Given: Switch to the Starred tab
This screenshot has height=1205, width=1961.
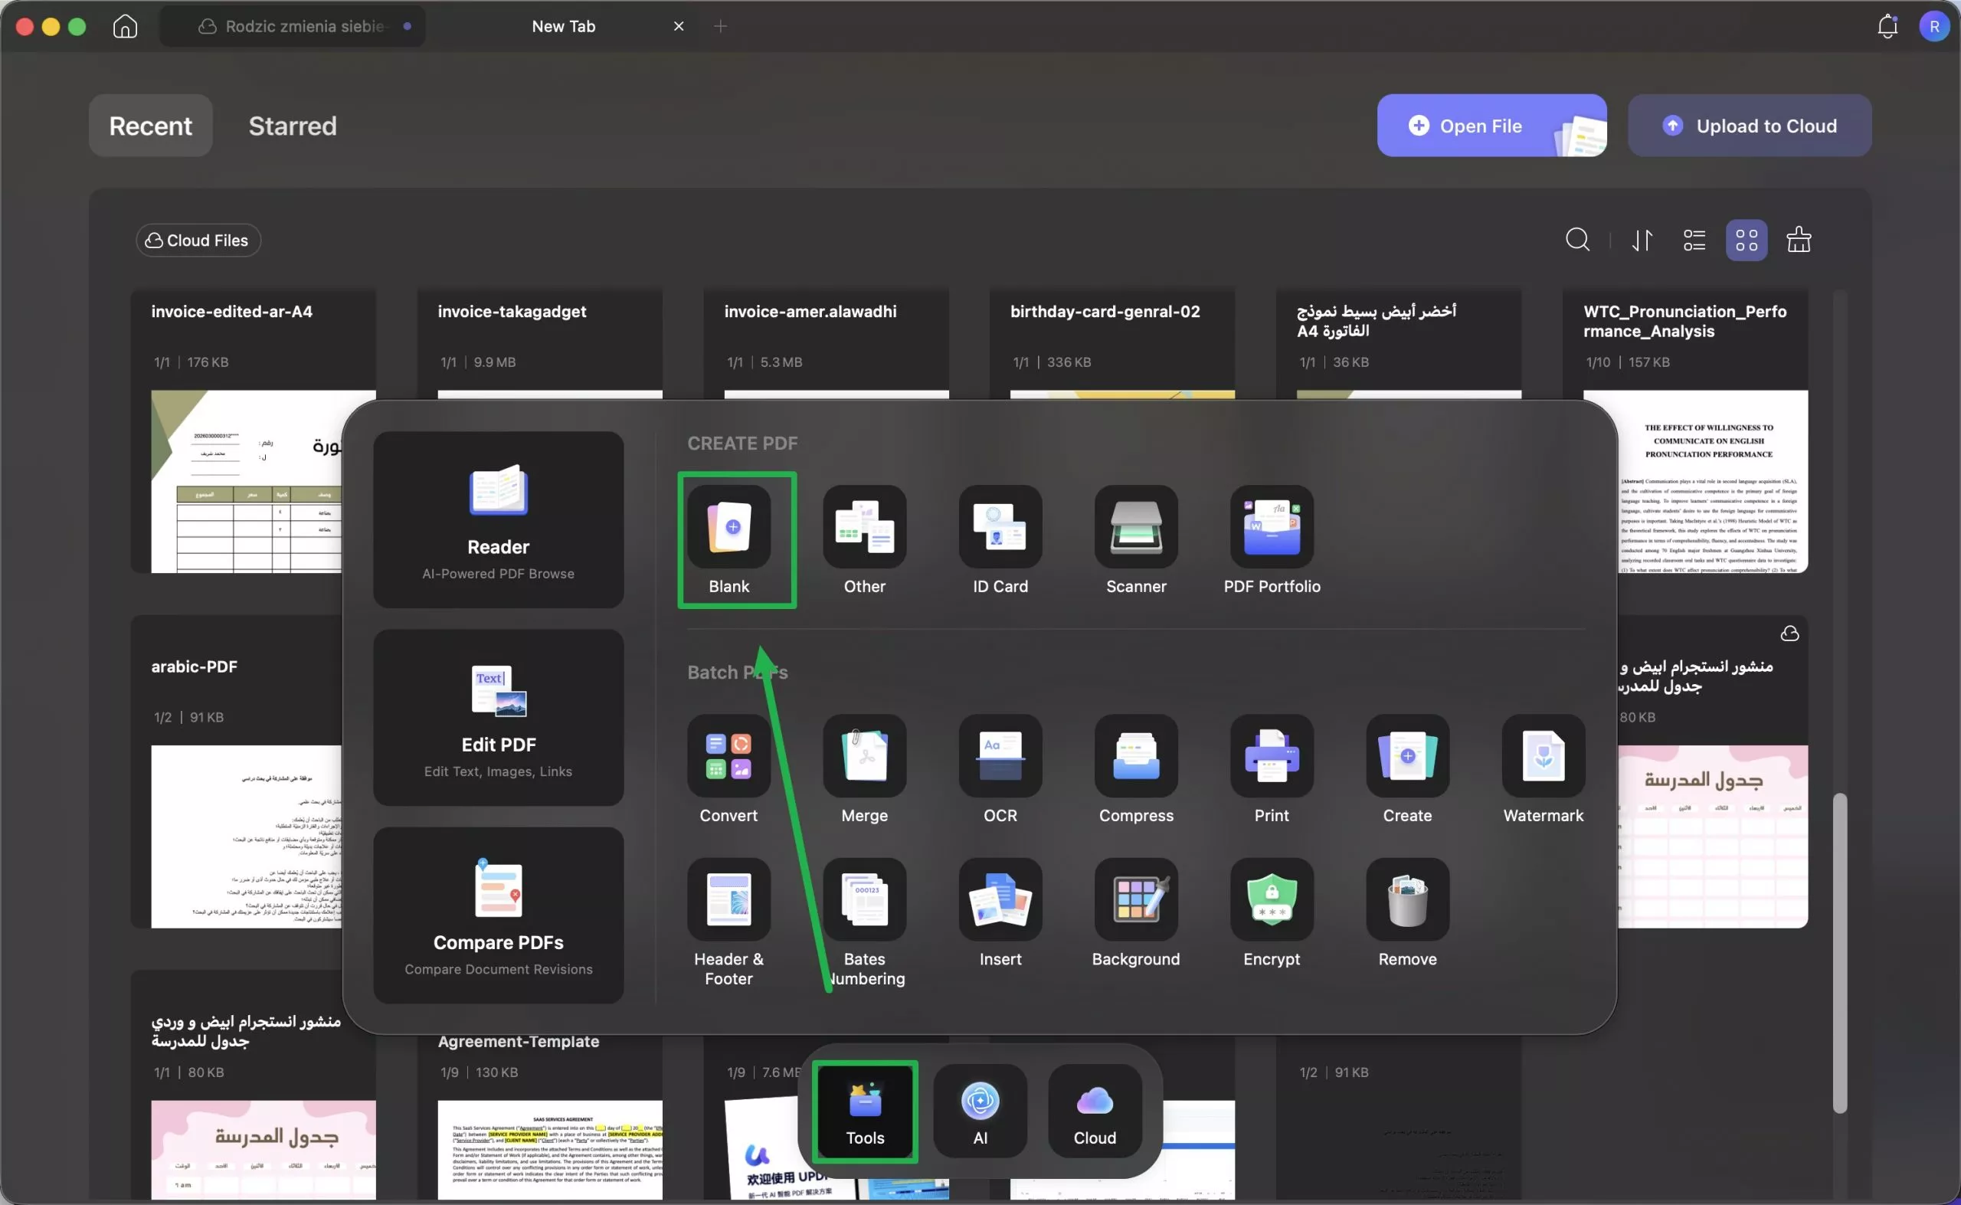Looking at the screenshot, I should coord(293,126).
